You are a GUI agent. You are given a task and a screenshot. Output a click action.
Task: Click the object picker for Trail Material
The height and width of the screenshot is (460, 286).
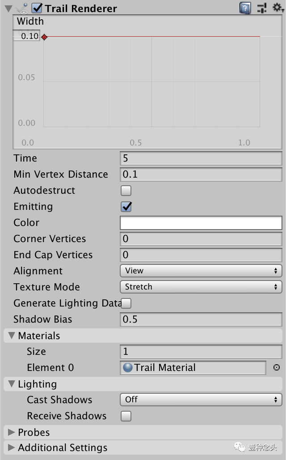pos(276,367)
